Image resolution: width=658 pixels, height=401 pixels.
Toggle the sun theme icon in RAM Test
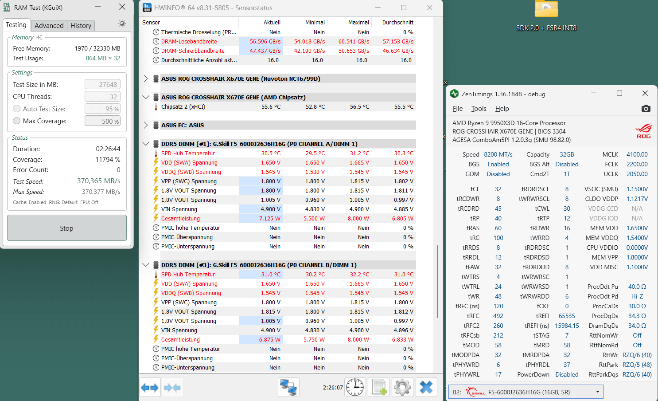click(122, 24)
